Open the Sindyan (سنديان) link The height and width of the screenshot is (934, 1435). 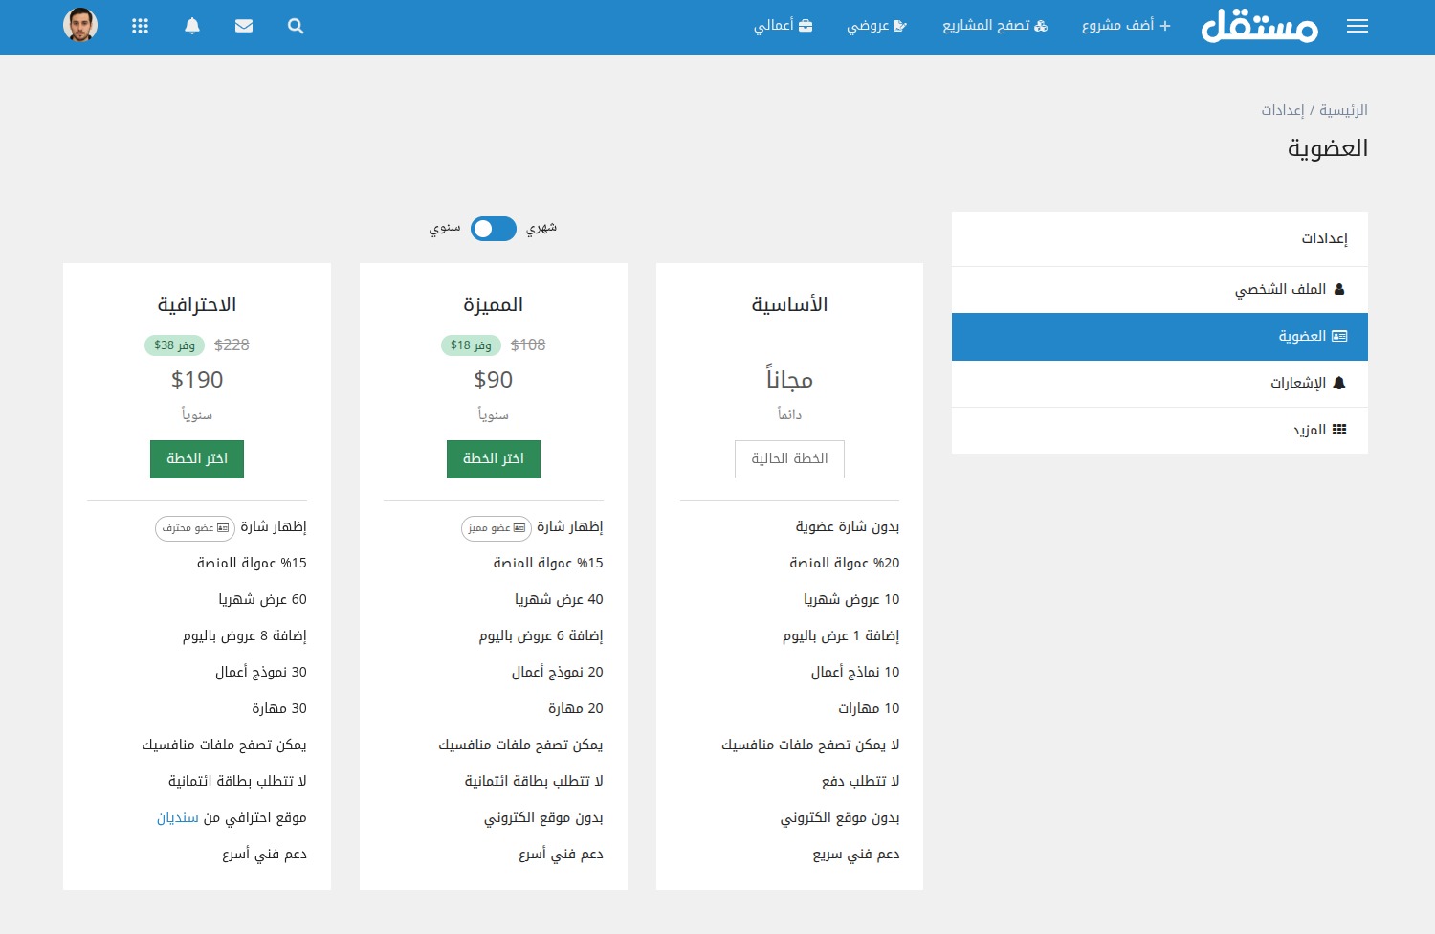178,818
